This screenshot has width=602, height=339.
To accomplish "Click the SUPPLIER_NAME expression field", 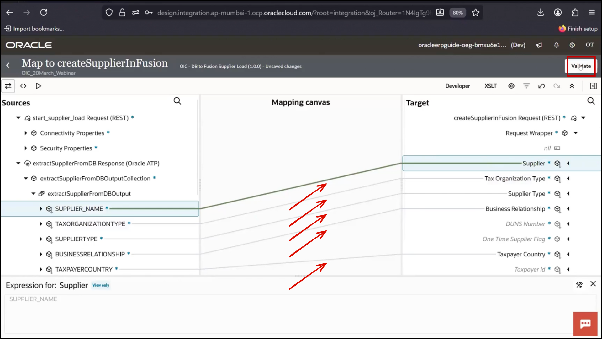I will click(x=300, y=313).
